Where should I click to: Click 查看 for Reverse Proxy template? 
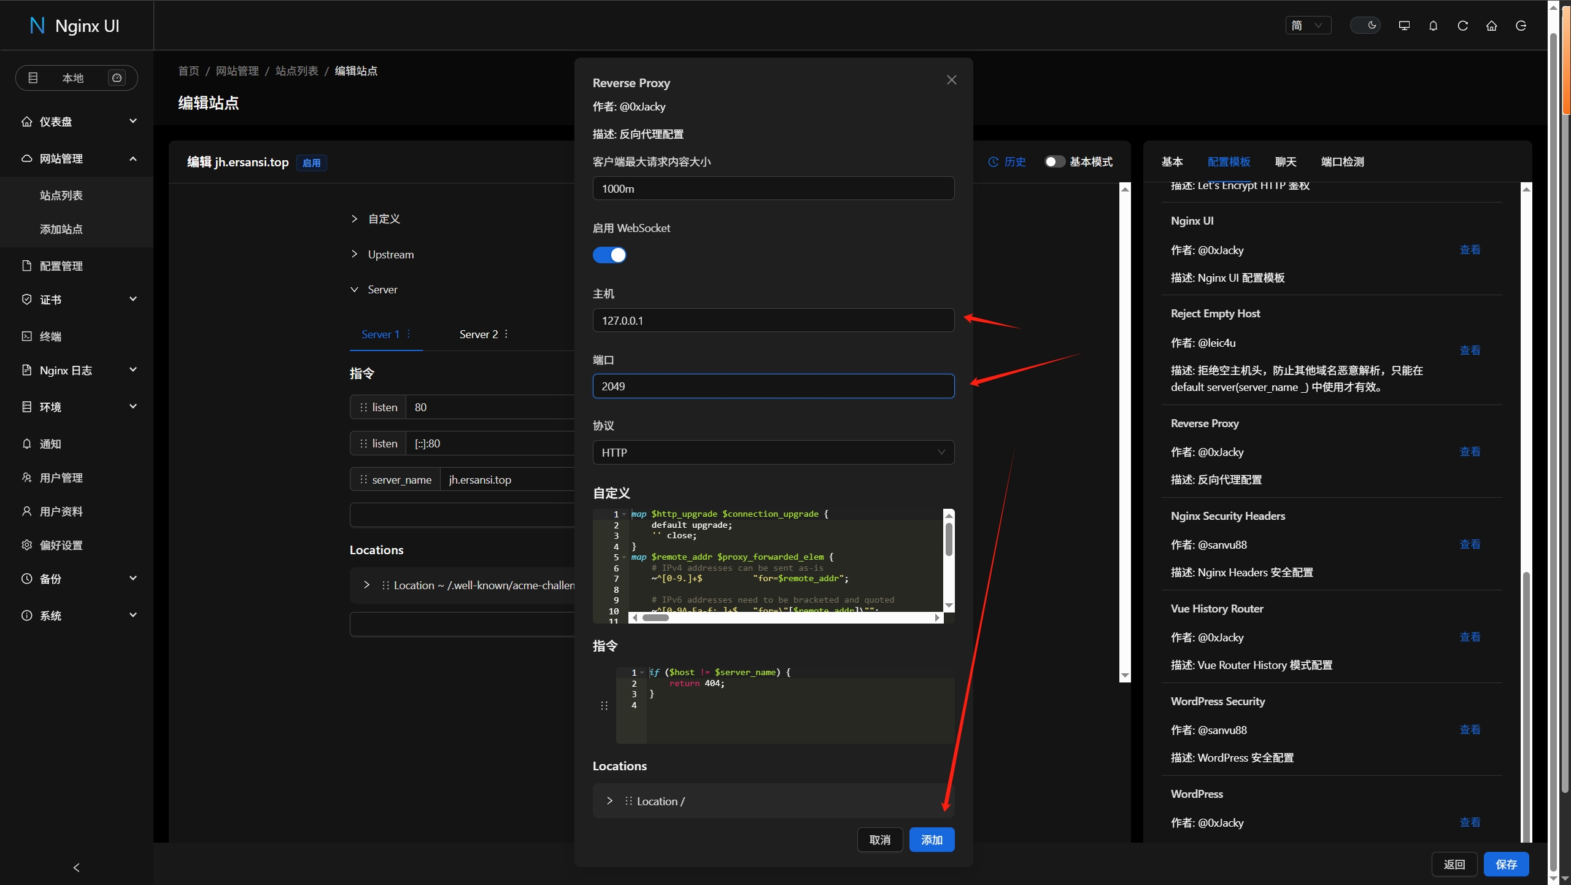[1470, 452]
